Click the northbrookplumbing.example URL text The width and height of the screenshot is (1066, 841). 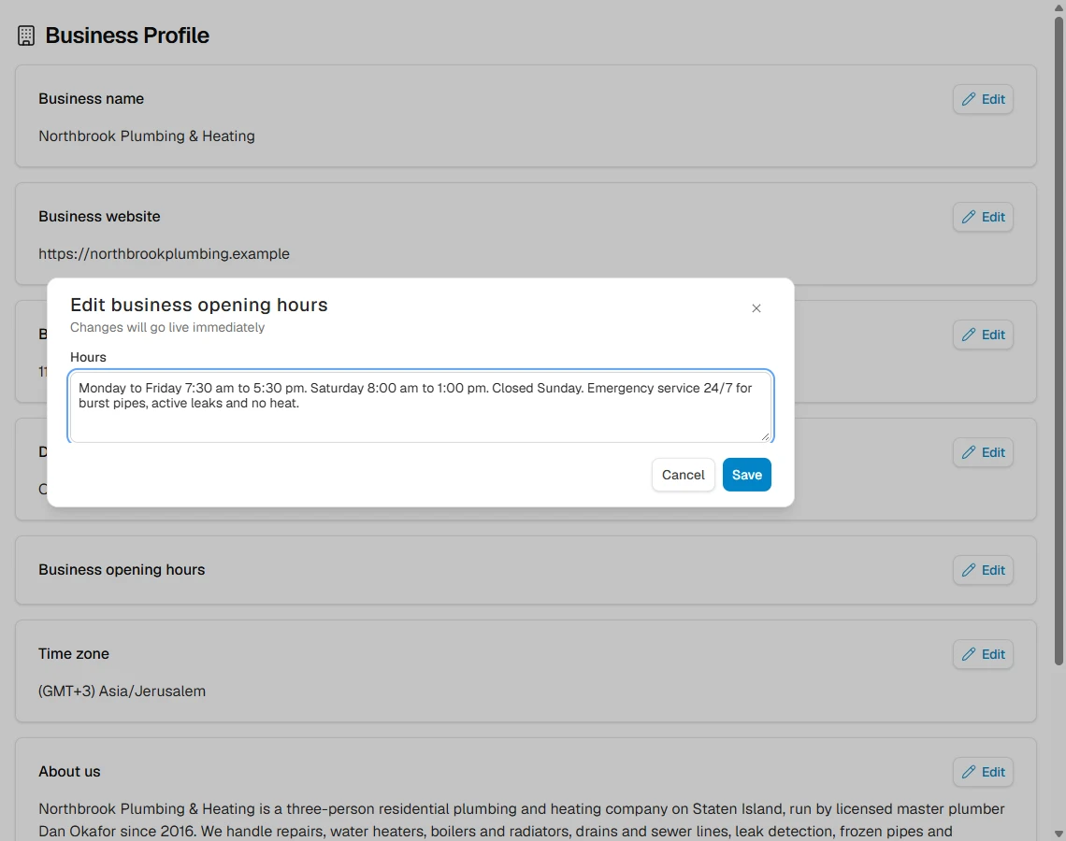point(164,253)
